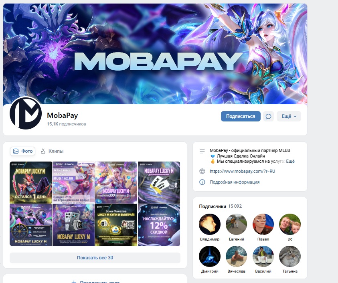Select the Фото tab
The image size is (338, 283).
tap(22, 151)
